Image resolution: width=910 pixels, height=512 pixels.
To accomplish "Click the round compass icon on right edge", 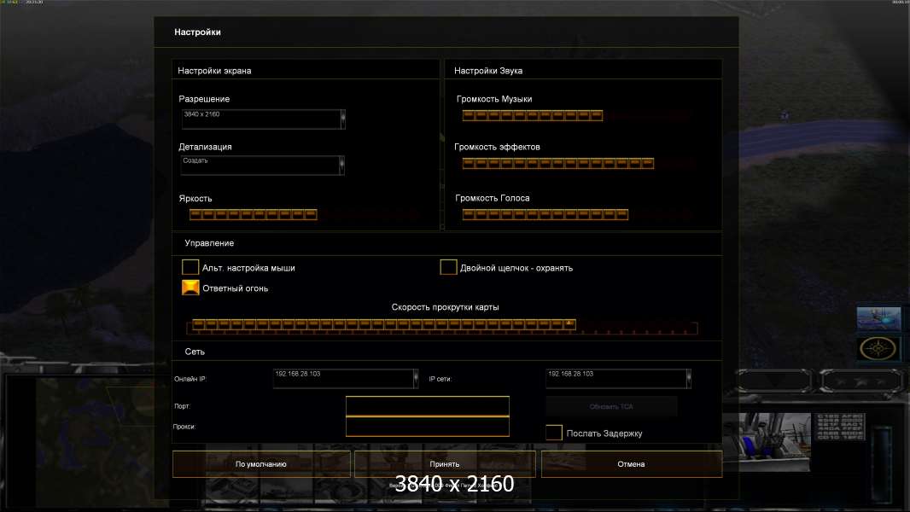I will click(x=878, y=348).
